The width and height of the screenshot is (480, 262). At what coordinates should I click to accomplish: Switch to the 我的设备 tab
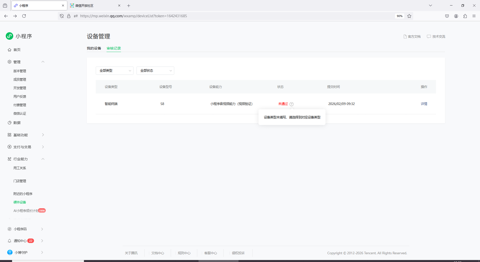pos(94,48)
